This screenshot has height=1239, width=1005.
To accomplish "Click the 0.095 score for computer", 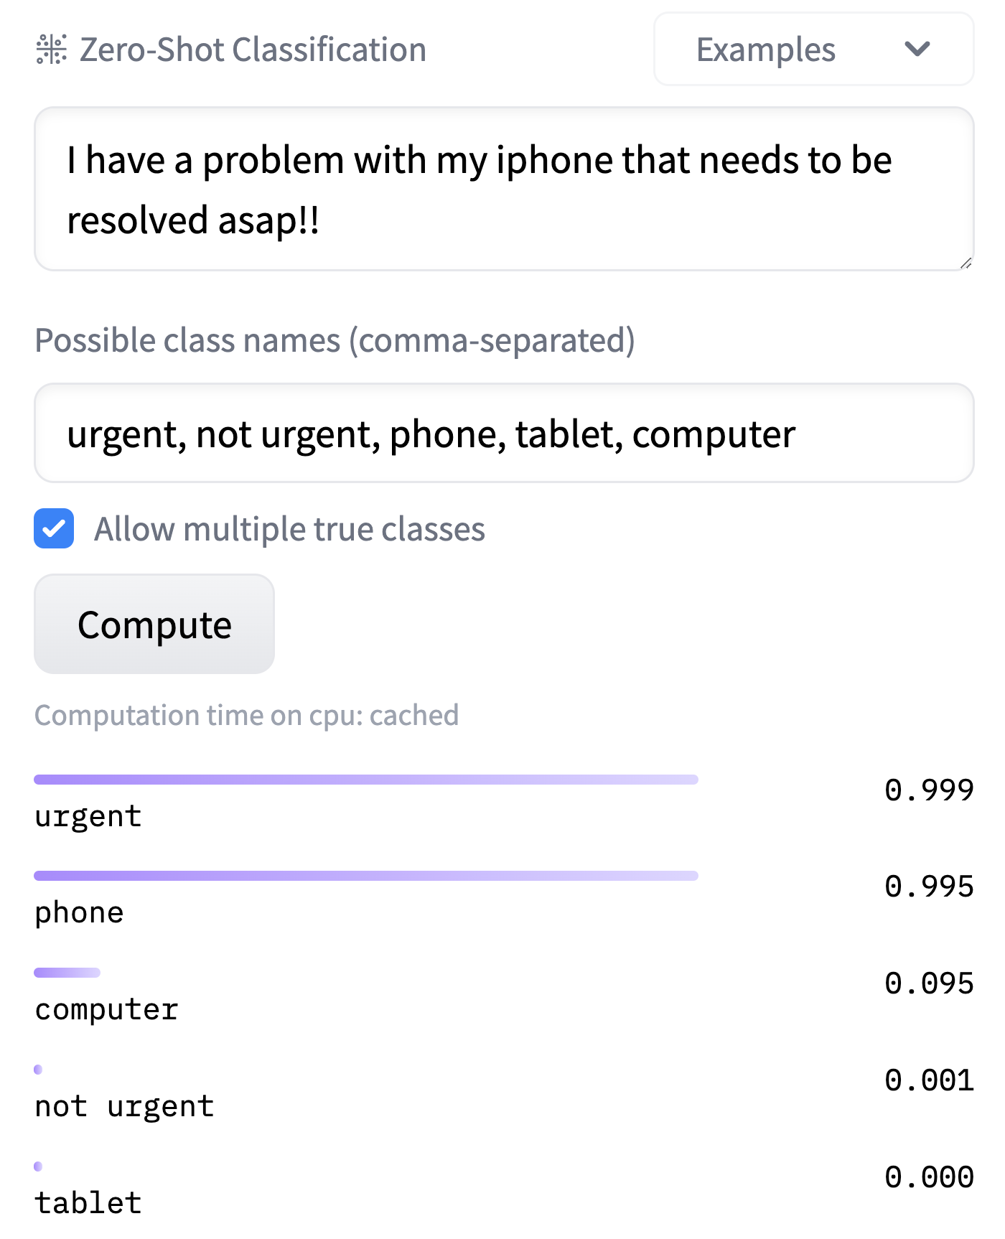I will (x=929, y=983).
